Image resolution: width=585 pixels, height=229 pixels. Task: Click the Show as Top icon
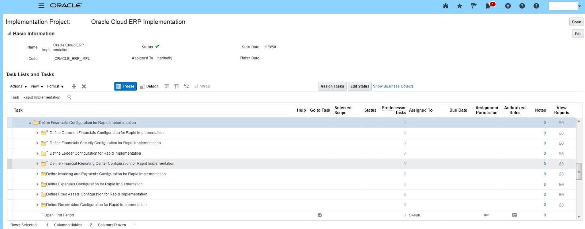(x=186, y=86)
